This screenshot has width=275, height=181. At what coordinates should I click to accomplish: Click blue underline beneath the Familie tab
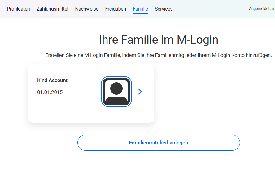[x=140, y=14]
